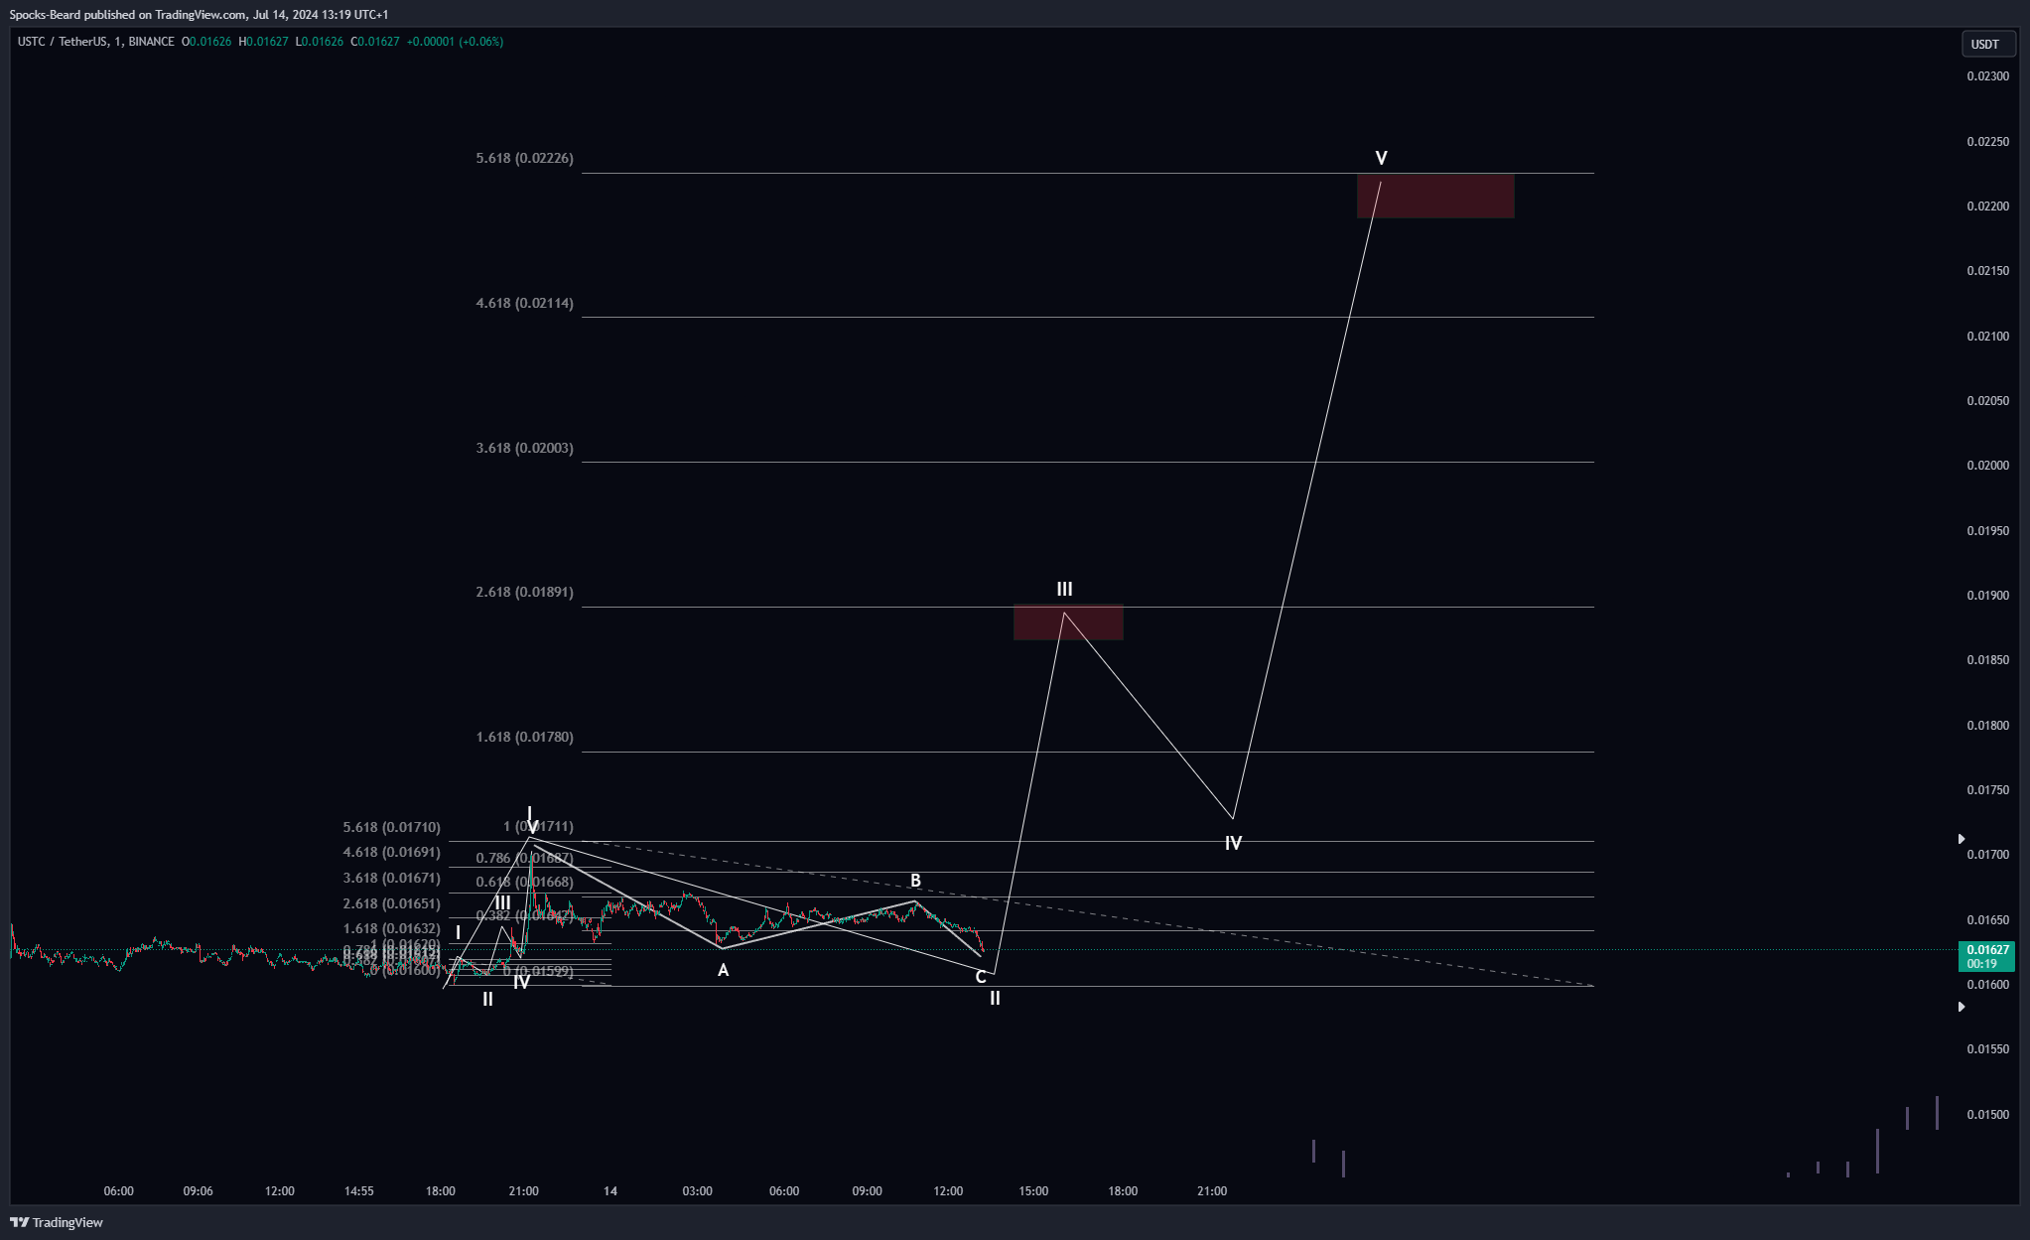The image size is (2030, 1240).
Task: Click the 0.02300 price axis label
Action: click(1987, 76)
